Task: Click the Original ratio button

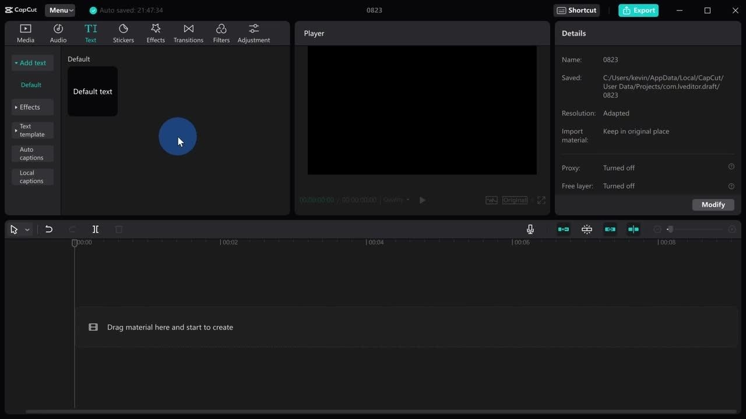Action: tap(515, 200)
